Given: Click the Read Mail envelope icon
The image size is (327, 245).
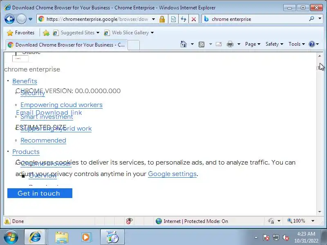Looking at the screenshot, I should coord(219,44).
